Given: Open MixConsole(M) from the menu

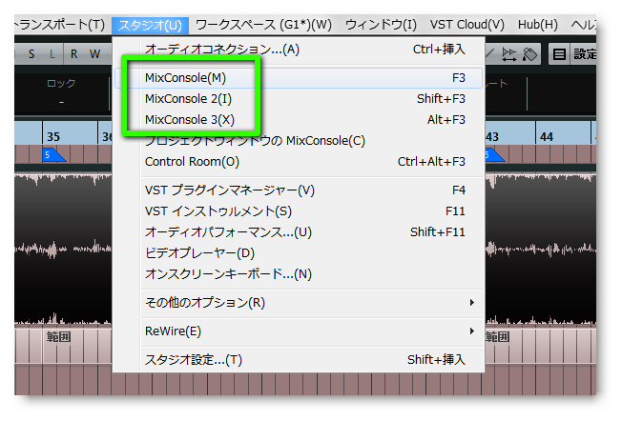Looking at the screenshot, I should point(299,78).
